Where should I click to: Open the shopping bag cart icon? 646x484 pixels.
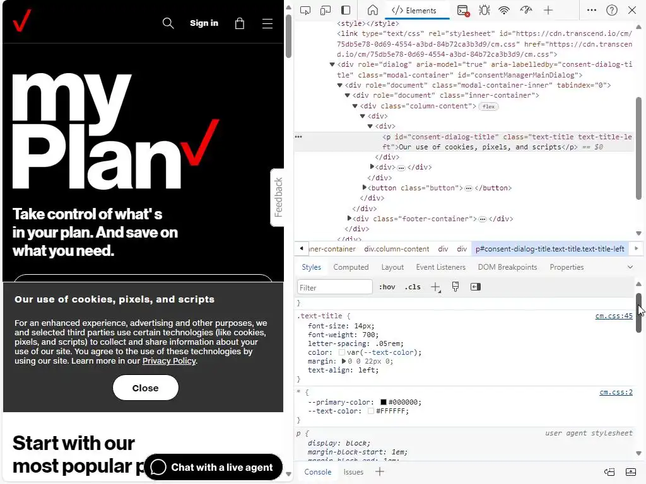coord(240,23)
